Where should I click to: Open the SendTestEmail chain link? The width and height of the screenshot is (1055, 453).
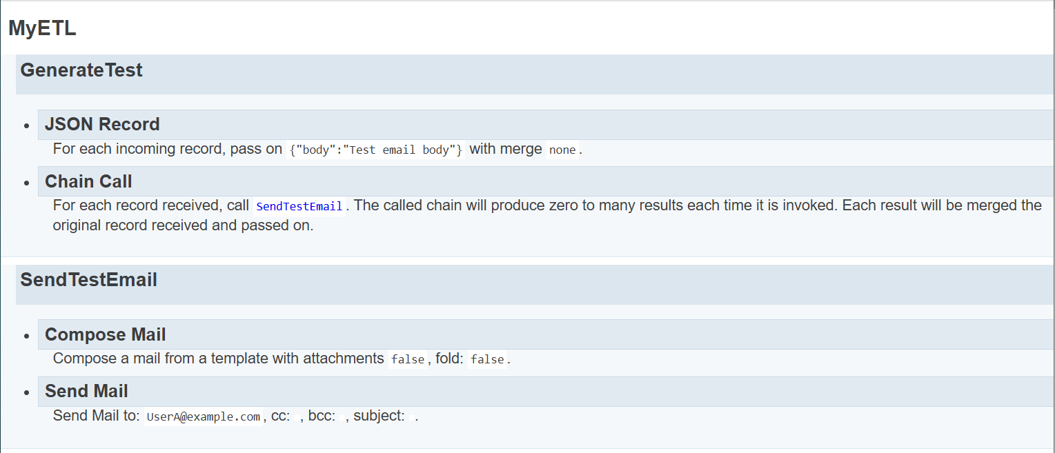299,206
